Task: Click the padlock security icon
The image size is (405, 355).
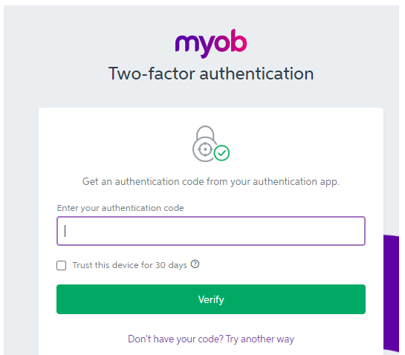Action: [211, 144]
